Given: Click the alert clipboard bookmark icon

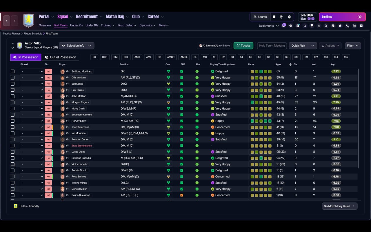Looking at the screenshot, I should pyautogui.click(x=298, y=26).
